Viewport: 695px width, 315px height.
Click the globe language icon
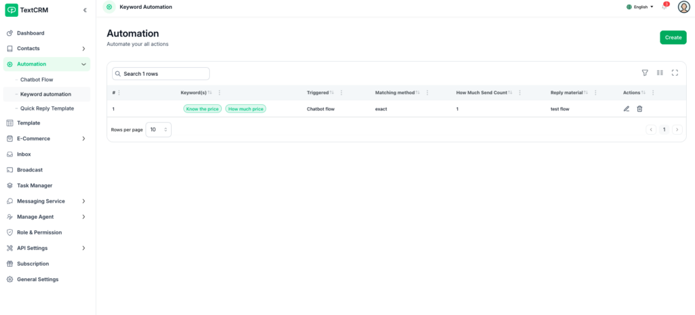point(629,7)
